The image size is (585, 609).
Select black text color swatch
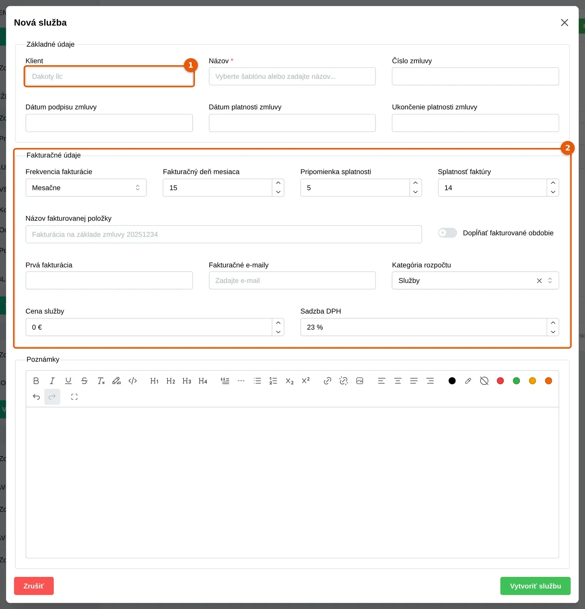pyautogui.click(x=452, y=381)
